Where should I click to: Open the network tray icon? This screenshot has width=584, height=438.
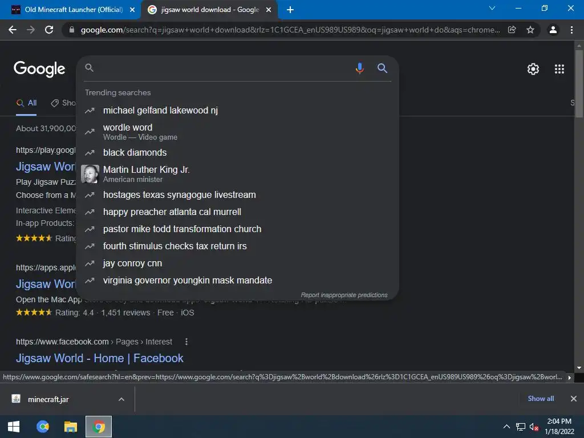[520, 427]
